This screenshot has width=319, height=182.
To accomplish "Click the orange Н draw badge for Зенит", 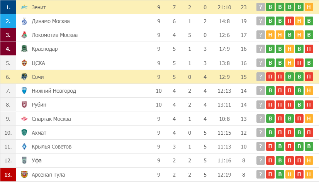I will 309,7.
